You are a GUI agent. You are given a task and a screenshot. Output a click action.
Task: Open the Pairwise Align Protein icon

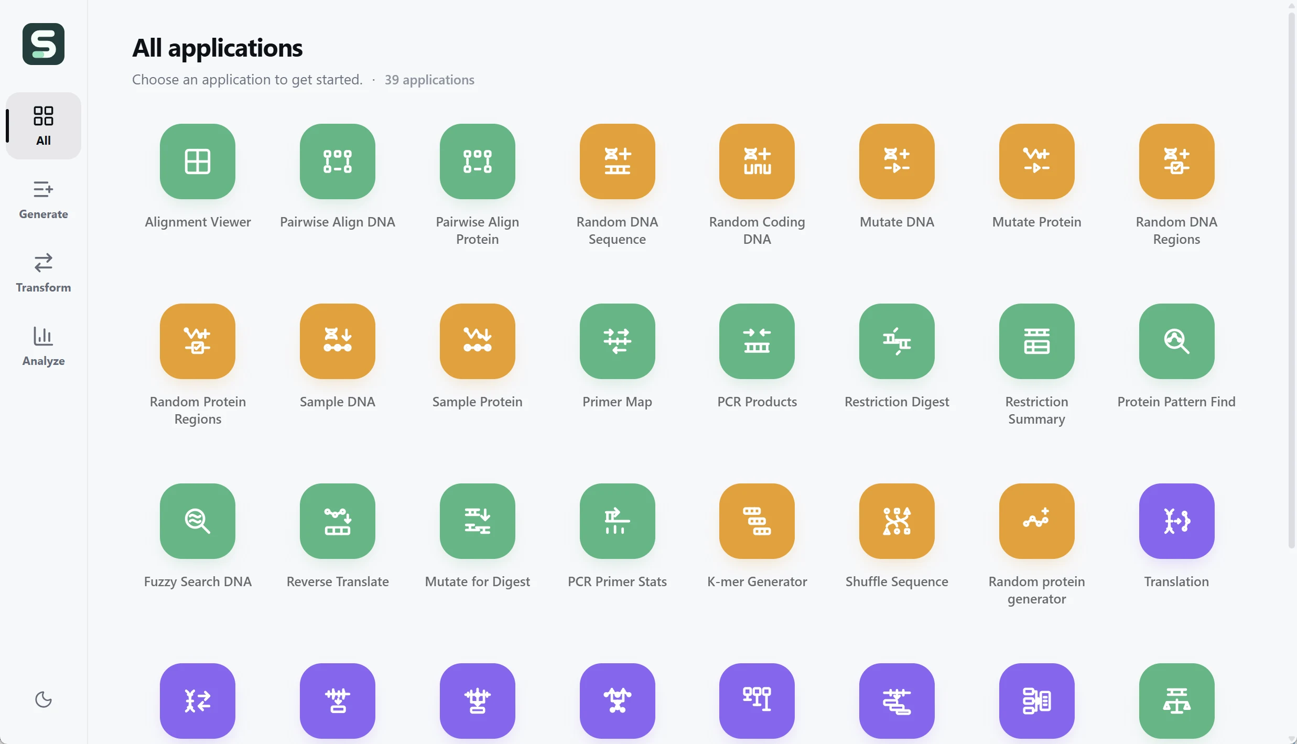(478, 161)
